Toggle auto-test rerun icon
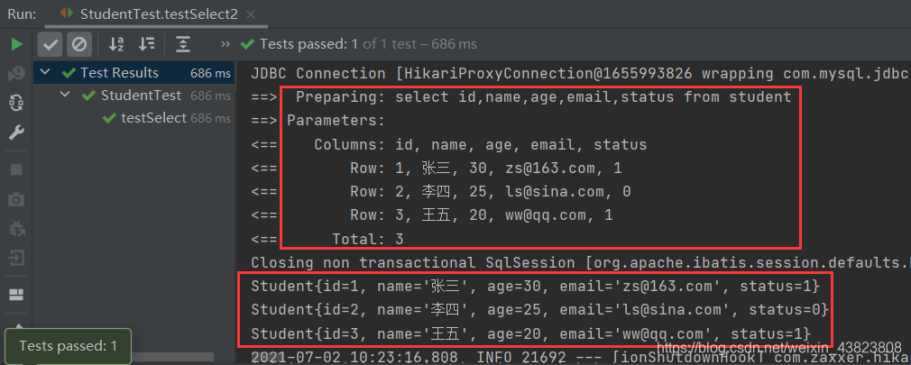Image resolution: width=911 pixels, height=365 pixels. point(16,103)
